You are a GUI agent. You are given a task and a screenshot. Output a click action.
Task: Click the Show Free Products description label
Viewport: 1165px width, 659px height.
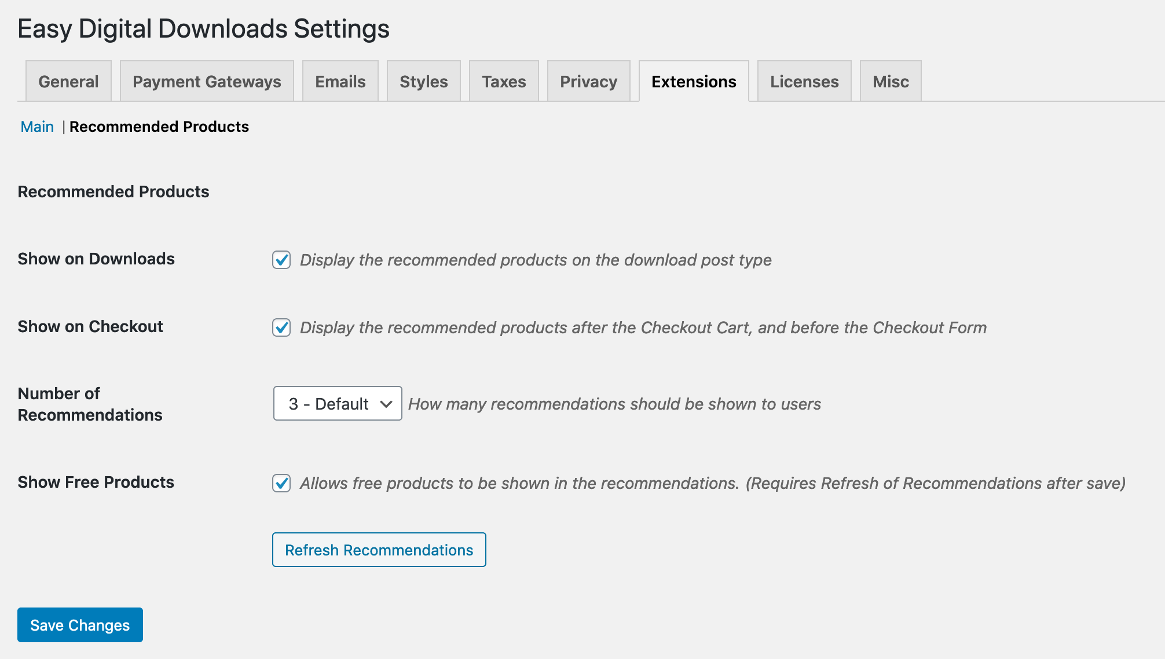point(712,483)
